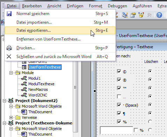Open the Format menu
The height and width of the screenshot is (137, 167).
point(96,6)
